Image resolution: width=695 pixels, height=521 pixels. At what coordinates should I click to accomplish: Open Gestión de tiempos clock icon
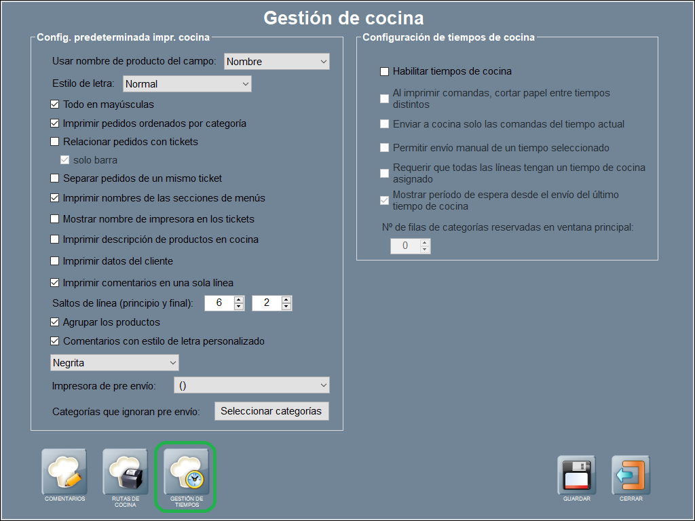pos(185,472)
